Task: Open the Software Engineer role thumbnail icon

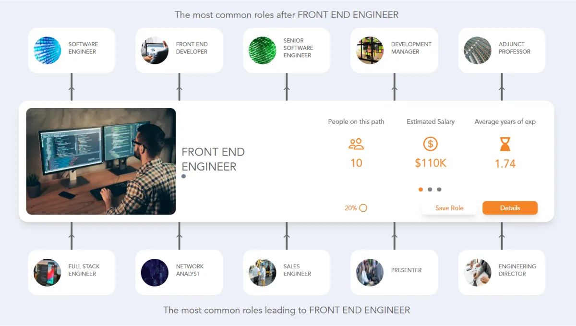Action: click(x=47, y=50)
